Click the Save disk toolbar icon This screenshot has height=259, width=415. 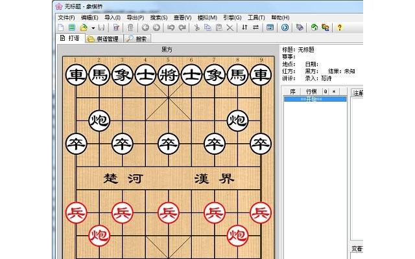pos(101,27)
